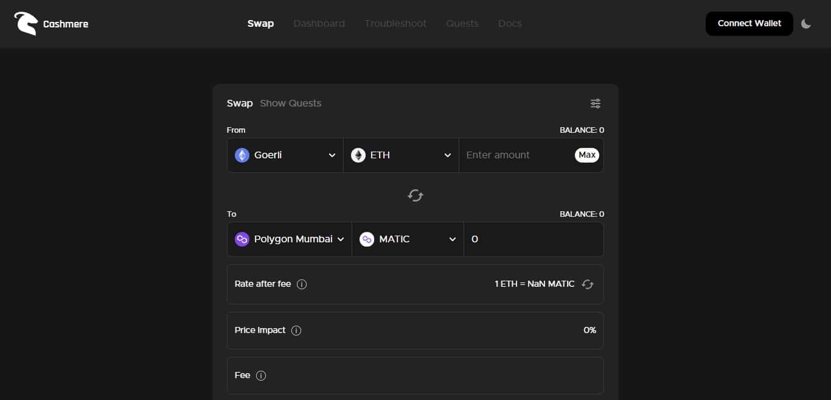
Task: Switch to the Quests tab
Action: 462,24
